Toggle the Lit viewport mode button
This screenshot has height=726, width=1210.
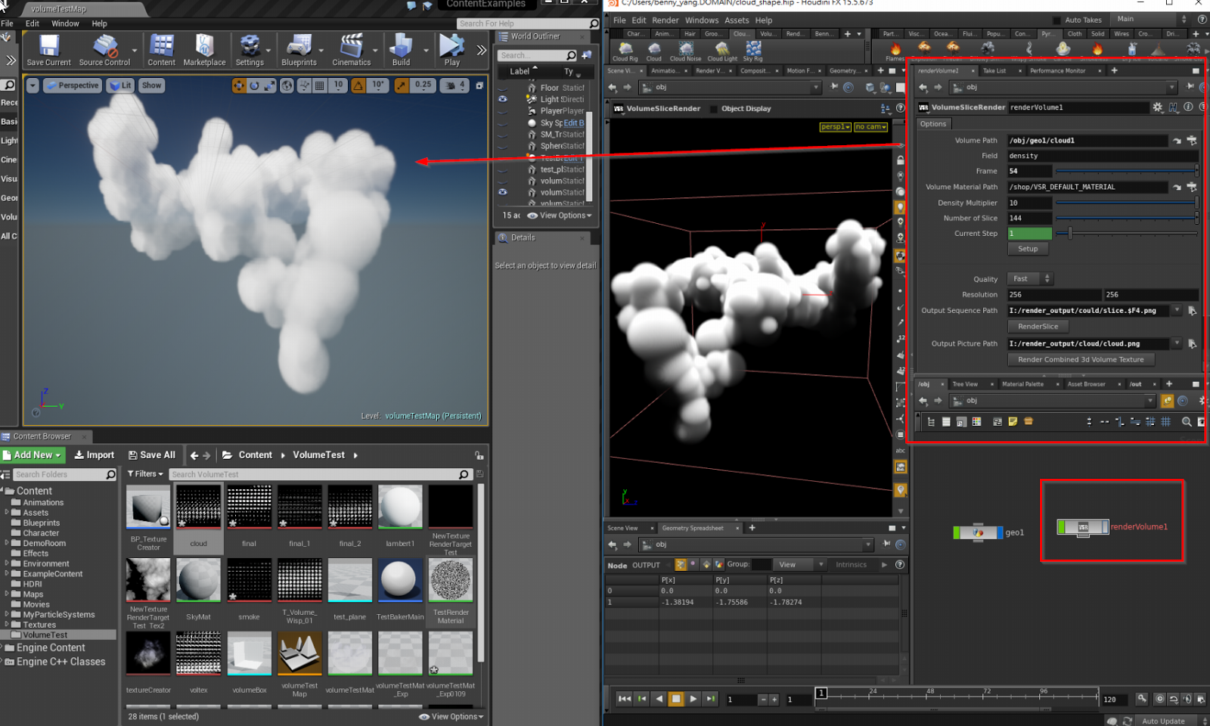click(120, 85)
